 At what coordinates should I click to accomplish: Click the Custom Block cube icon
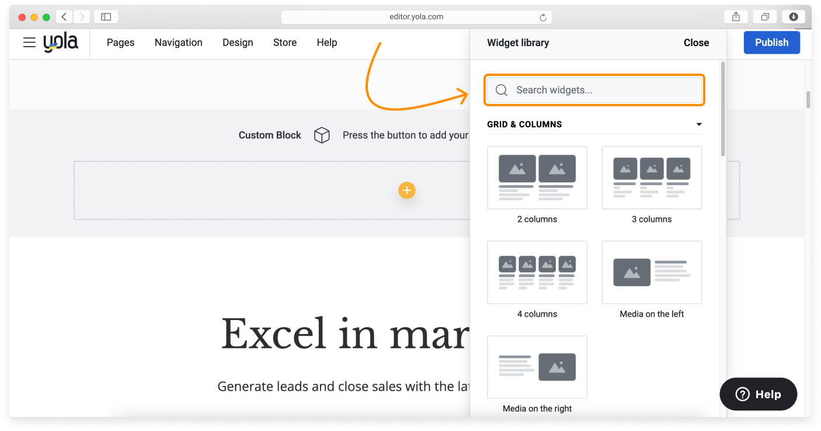[x=322, y=135]
